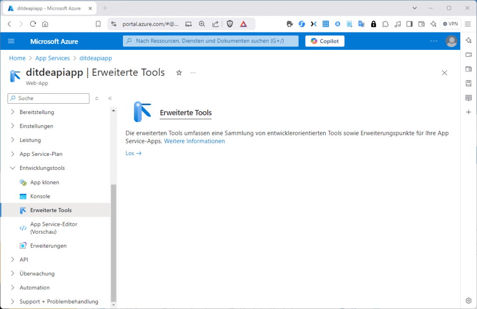This screenshot has height=309, width=477.
Task: Click the sidebar Suche search box
Action: coord(48,99)
